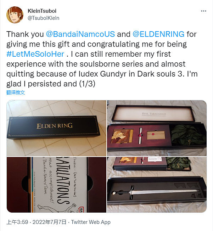Click the wooden inlay artwork in gift box

122,136
